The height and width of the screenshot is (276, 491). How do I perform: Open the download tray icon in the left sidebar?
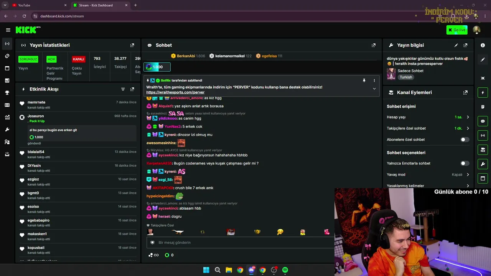(x=7, y=154)
